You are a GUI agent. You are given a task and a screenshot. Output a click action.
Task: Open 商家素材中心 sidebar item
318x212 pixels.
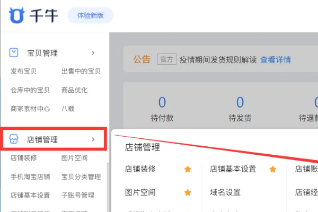pyautogui.click(x=30, y=109)
